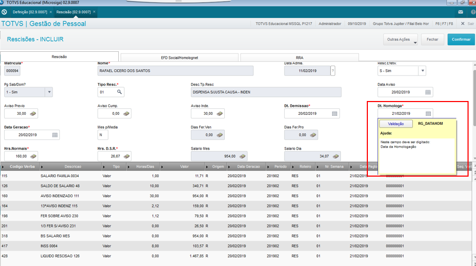Open calculator icon beside Salario Dia
Viewport: 476px width, 266px height.
coord(336,157)
